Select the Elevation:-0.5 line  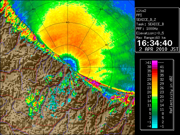(150, 33)
